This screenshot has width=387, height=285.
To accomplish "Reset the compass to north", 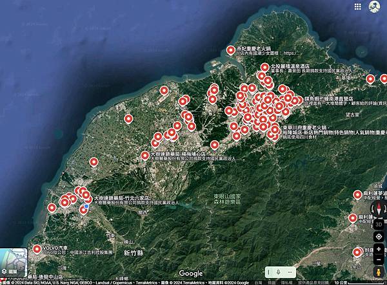I will pyautogui.click(x=379, y=209).
